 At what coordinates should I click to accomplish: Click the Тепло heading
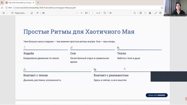coord(122,53)
